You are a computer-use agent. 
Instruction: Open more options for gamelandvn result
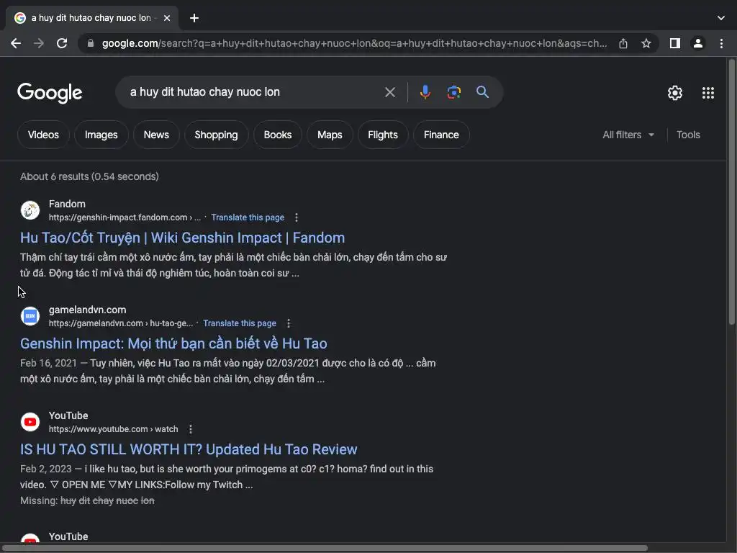289,323
